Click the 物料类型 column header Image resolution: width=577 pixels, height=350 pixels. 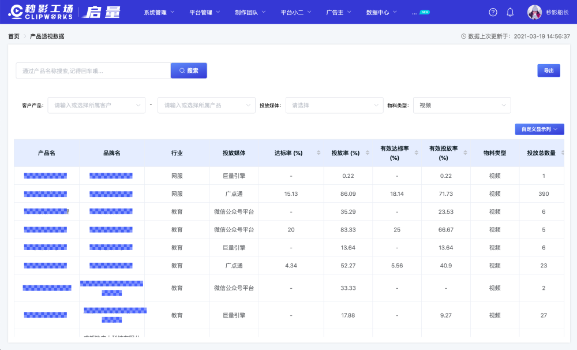[x=495, y=153]
